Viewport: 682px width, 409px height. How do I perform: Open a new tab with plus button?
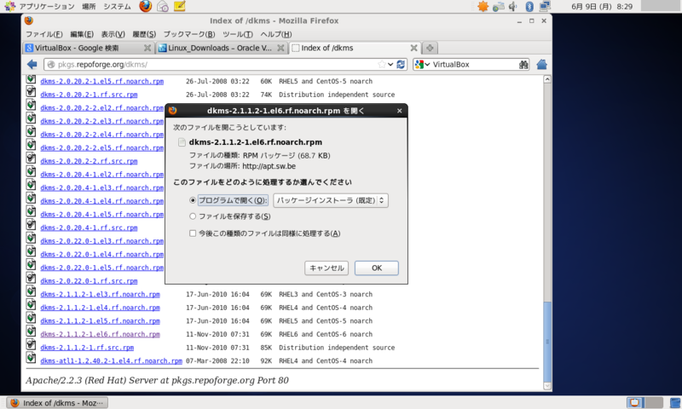tap(430, 48)
